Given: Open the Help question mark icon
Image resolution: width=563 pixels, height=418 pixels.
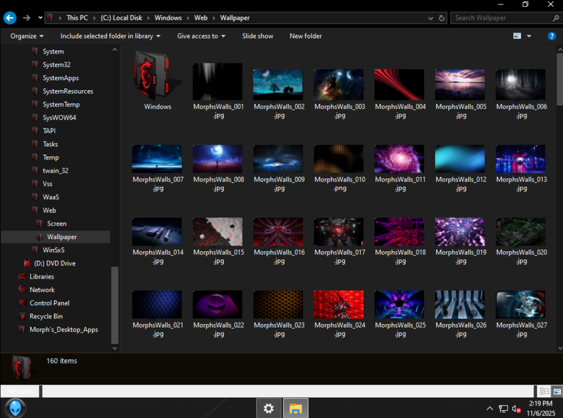Looking at the screenshot, I should coord(551,36).
